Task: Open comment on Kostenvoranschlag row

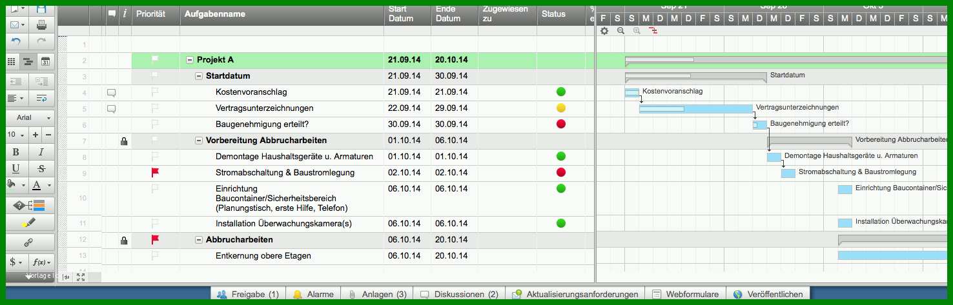Action: point(111,93)
